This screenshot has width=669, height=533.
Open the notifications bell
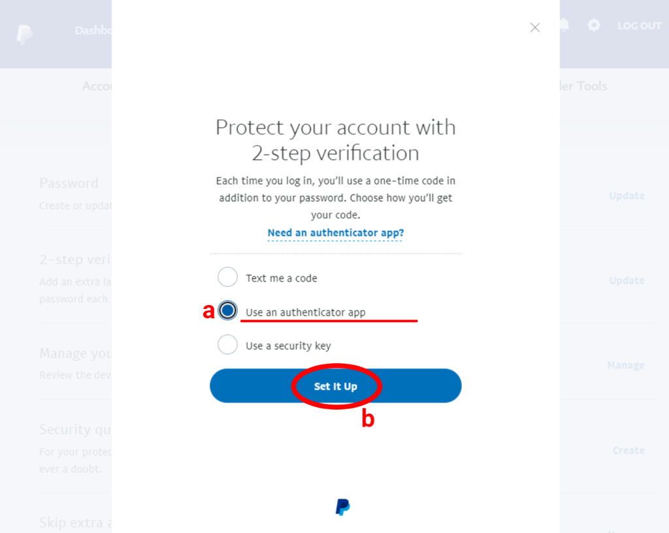click(x=563, y=25)
